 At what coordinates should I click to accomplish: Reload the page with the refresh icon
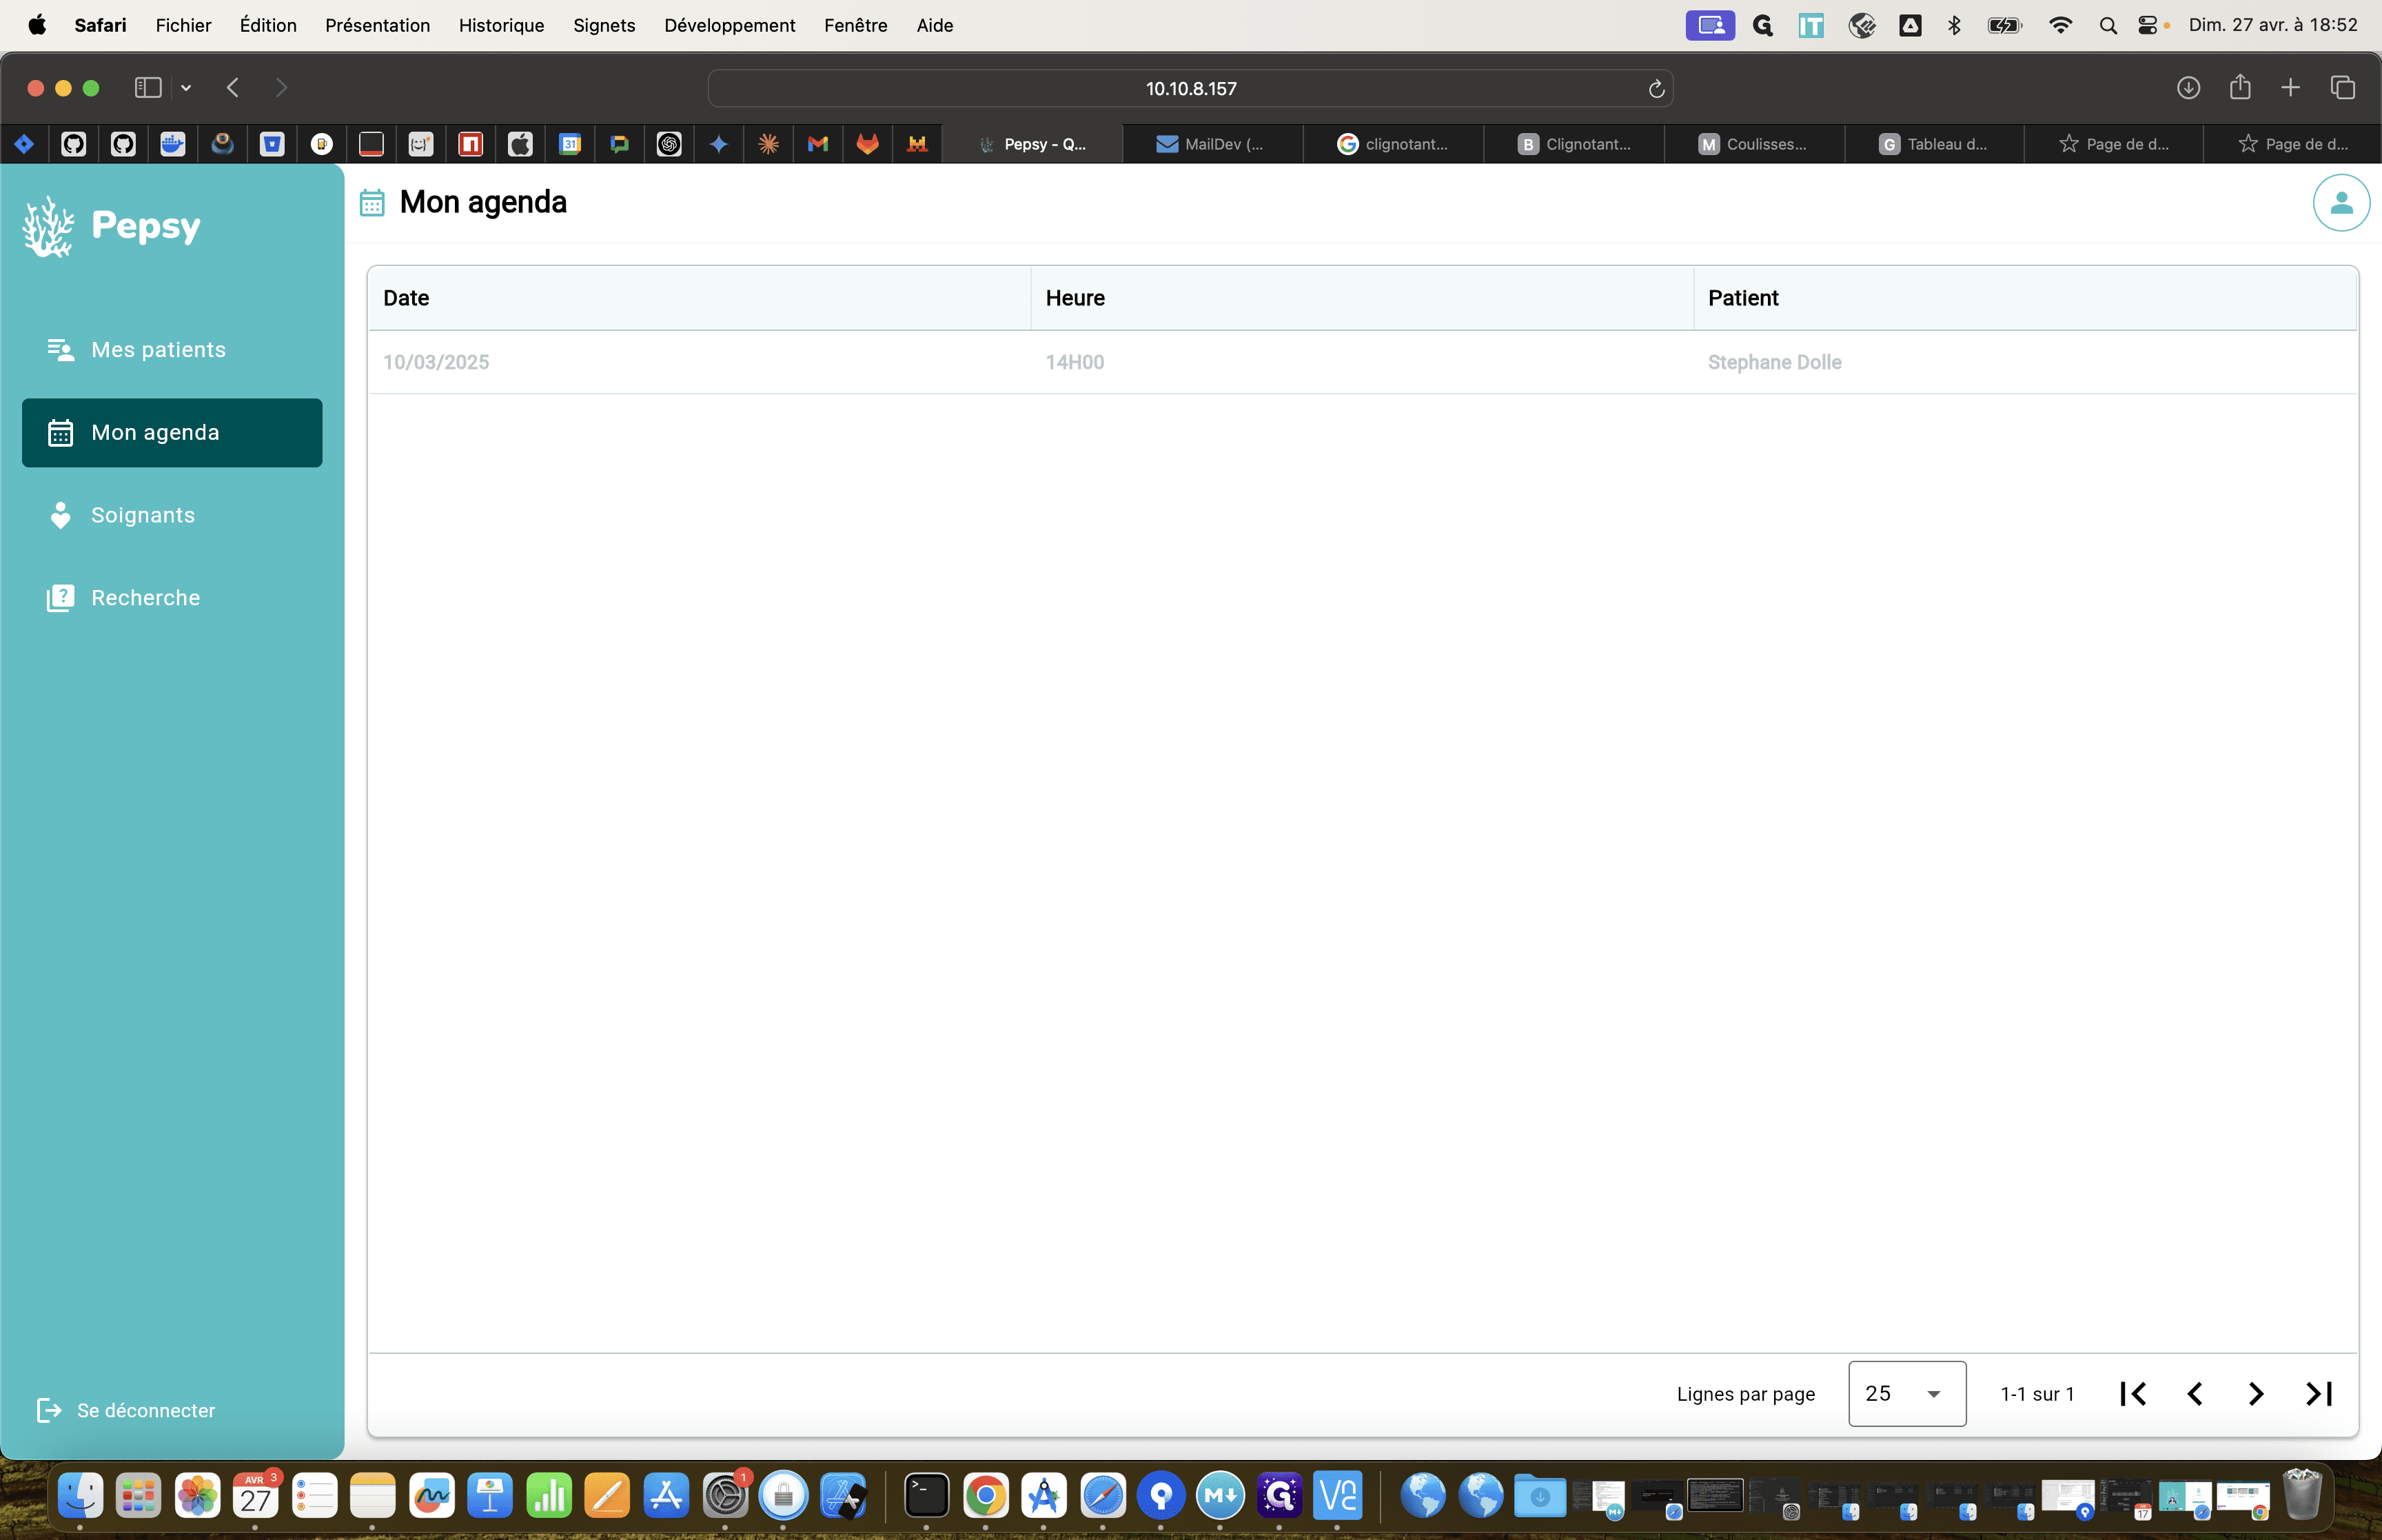[x=1656, y=89]
